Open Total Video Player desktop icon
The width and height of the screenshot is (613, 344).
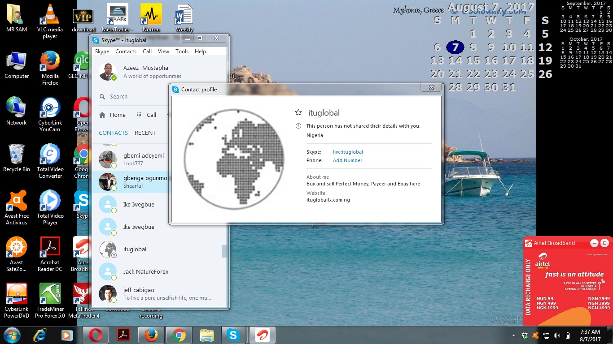[x=50, y=208]
